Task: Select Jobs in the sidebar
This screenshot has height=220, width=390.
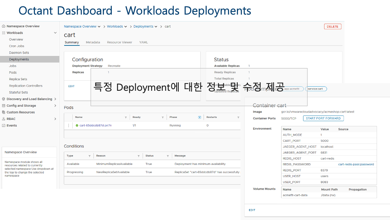Action: pyautogui.click(x=13, y=66)
